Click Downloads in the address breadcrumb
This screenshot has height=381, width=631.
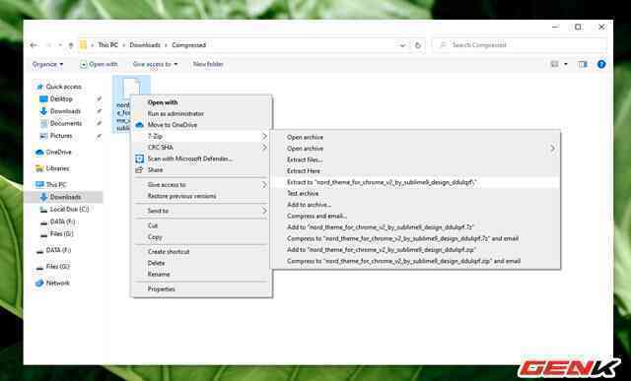145,45
